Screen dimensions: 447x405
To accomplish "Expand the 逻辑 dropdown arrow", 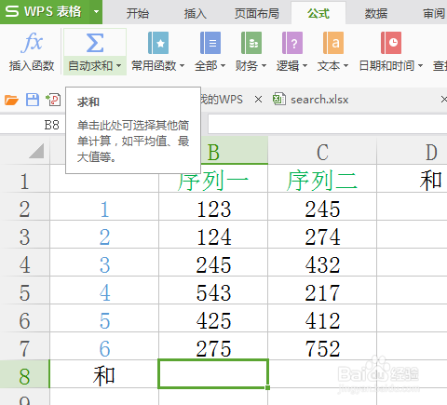I will point(305,66).
